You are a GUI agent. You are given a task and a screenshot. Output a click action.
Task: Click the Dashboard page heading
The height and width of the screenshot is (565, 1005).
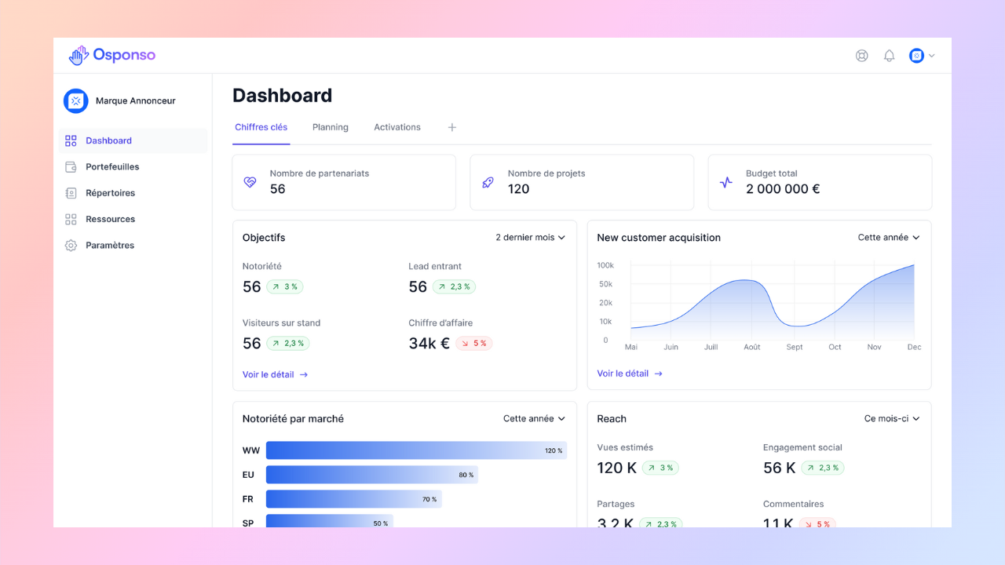coord(283,96)
